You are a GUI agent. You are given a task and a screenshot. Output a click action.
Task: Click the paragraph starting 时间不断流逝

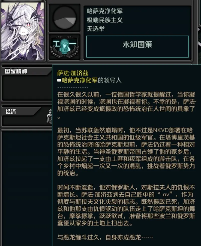pyautogui.click(x=126, y=205)
